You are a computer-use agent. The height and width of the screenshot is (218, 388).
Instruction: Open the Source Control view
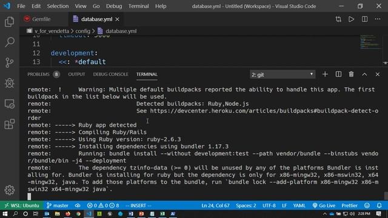pos(10,62)
